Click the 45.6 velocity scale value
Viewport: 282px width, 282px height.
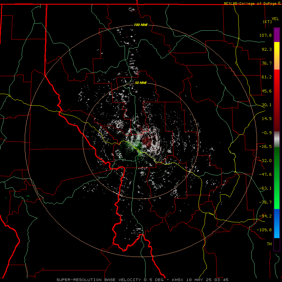[267, 91]
